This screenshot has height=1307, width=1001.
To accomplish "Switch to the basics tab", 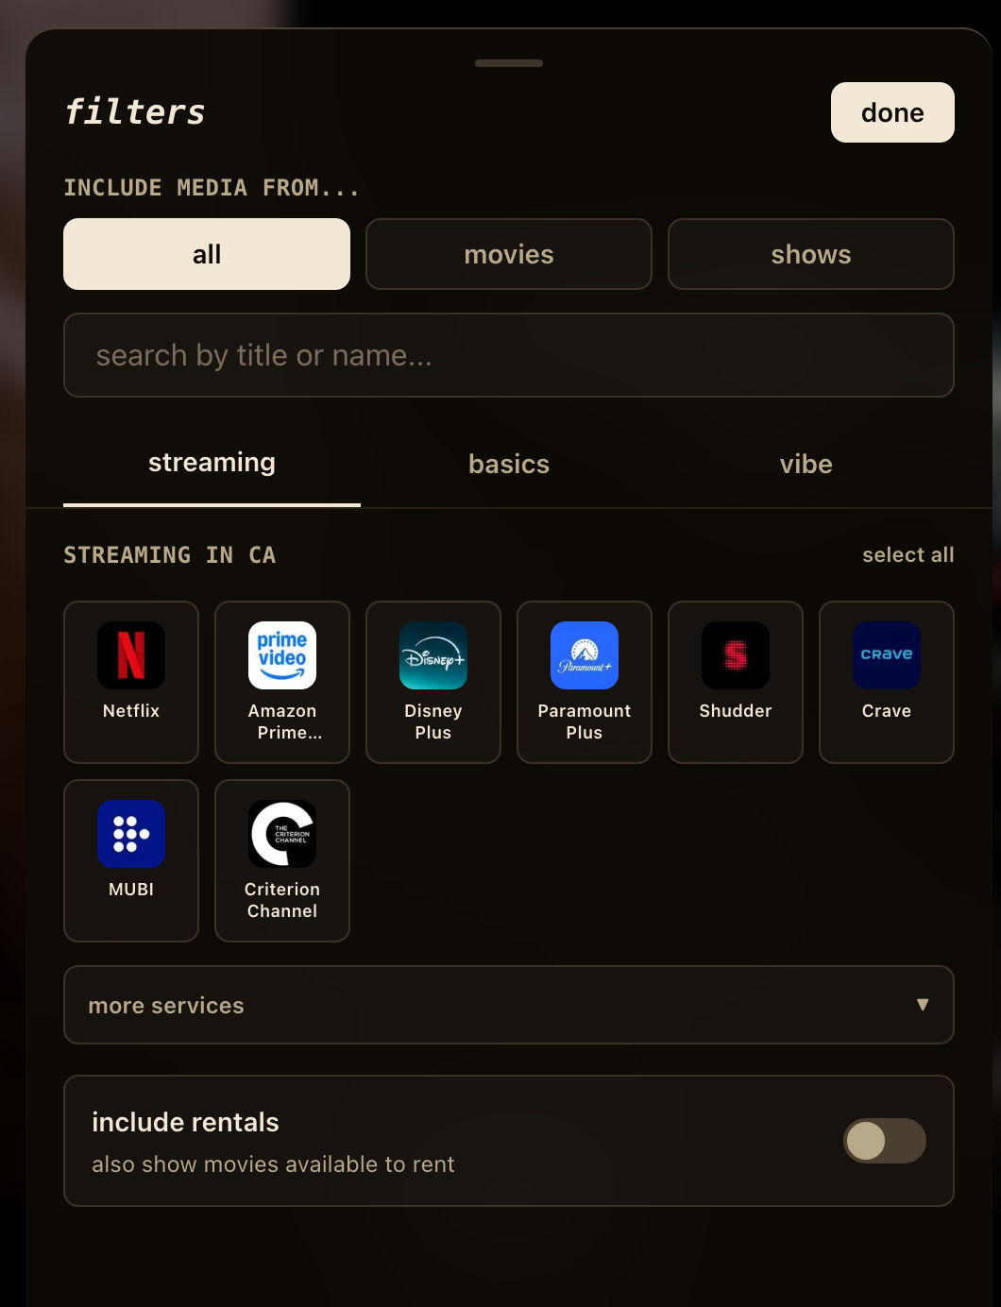I will coord(509,464).
